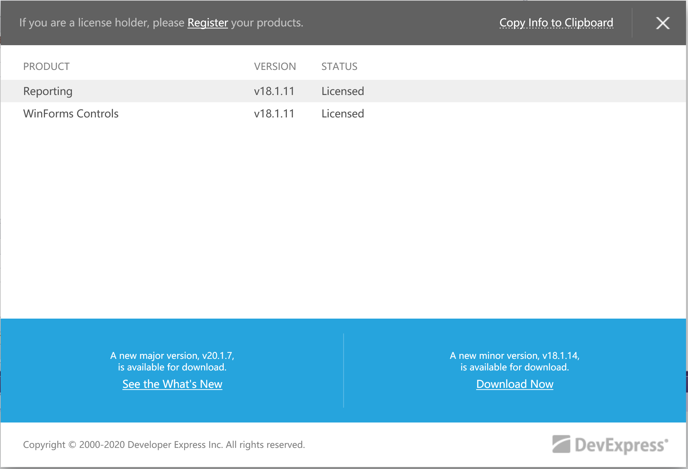Click the new minor version v18.1.14 notice
The height and width of the screenshot is (469, 688).
pos(515,361)
